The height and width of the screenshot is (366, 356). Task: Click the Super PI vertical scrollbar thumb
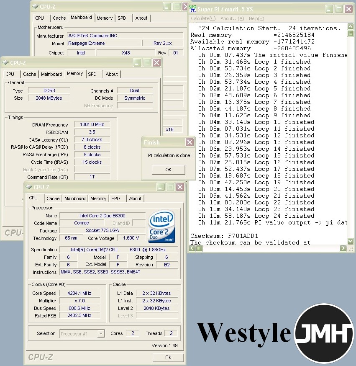click(x=351, y=34)
